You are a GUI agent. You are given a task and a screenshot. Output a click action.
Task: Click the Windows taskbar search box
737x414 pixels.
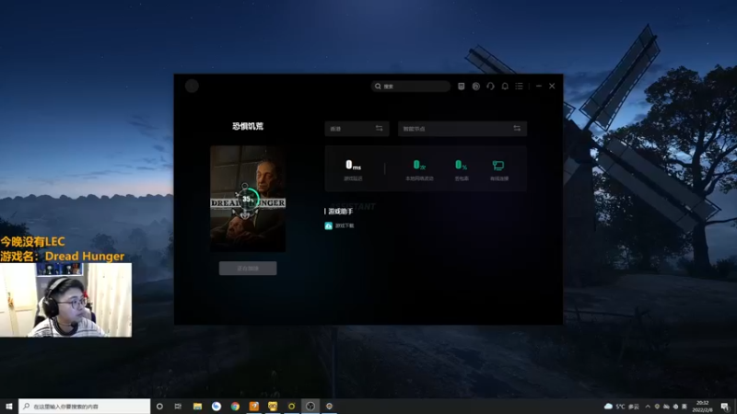pos(85,406)
